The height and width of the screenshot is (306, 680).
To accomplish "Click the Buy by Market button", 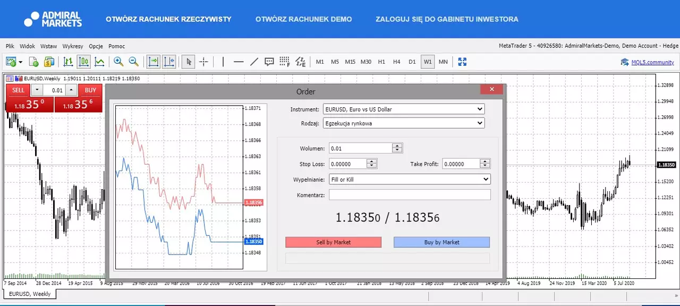I will (x=441, y=242).
